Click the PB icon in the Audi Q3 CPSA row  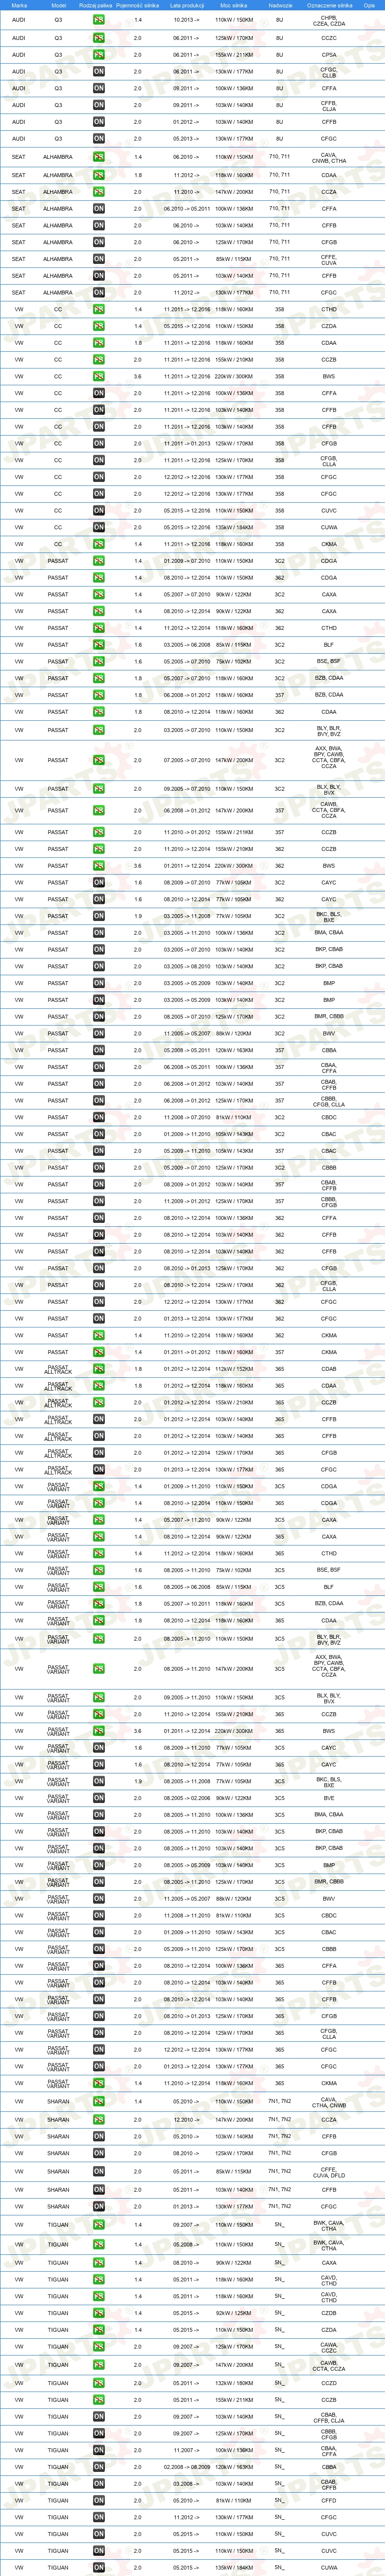(99, 55)
